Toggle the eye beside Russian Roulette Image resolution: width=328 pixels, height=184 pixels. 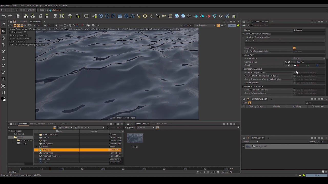click(294, 83)
